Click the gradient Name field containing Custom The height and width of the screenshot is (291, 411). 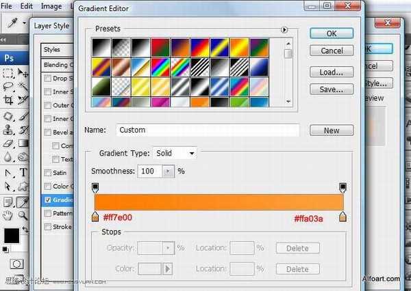[x=208, y=130]
